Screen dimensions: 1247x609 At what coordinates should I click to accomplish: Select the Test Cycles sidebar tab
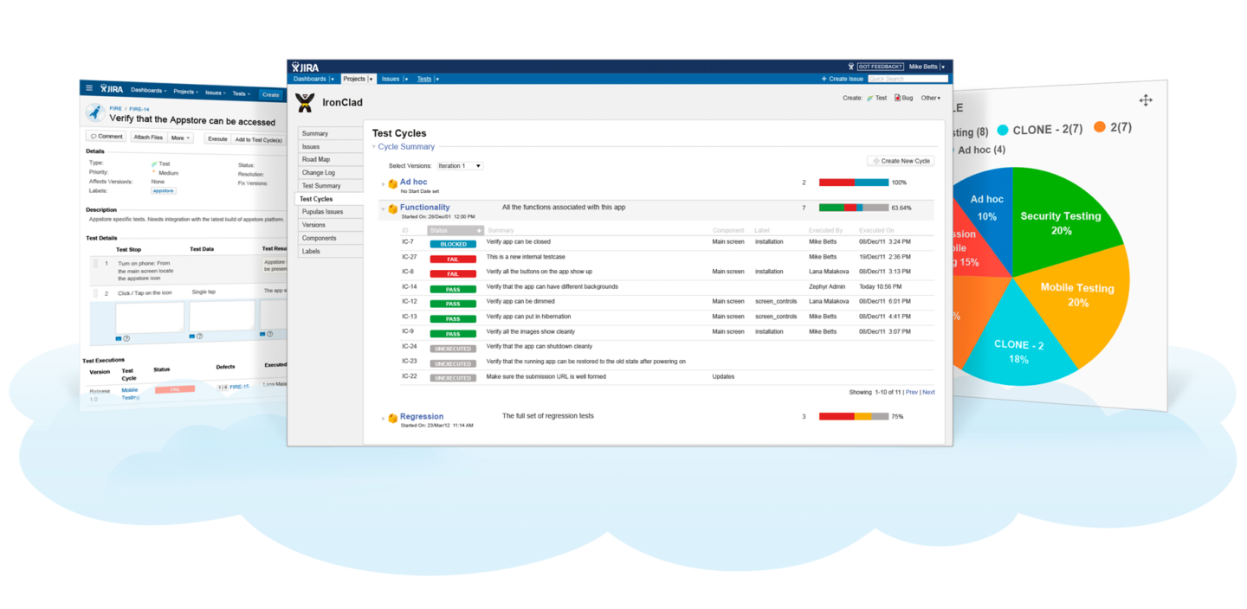click(330, 199)
